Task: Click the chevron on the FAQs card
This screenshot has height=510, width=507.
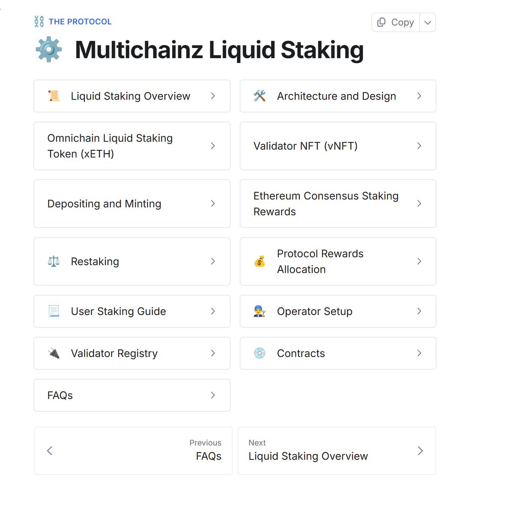Action: pos(213,395)
